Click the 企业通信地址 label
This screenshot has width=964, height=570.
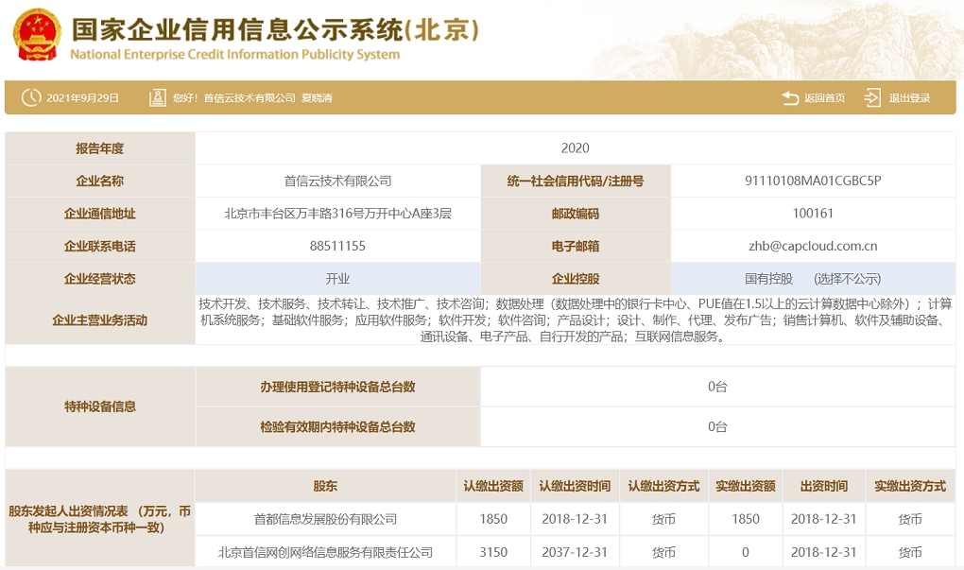[x=99, y=214]
